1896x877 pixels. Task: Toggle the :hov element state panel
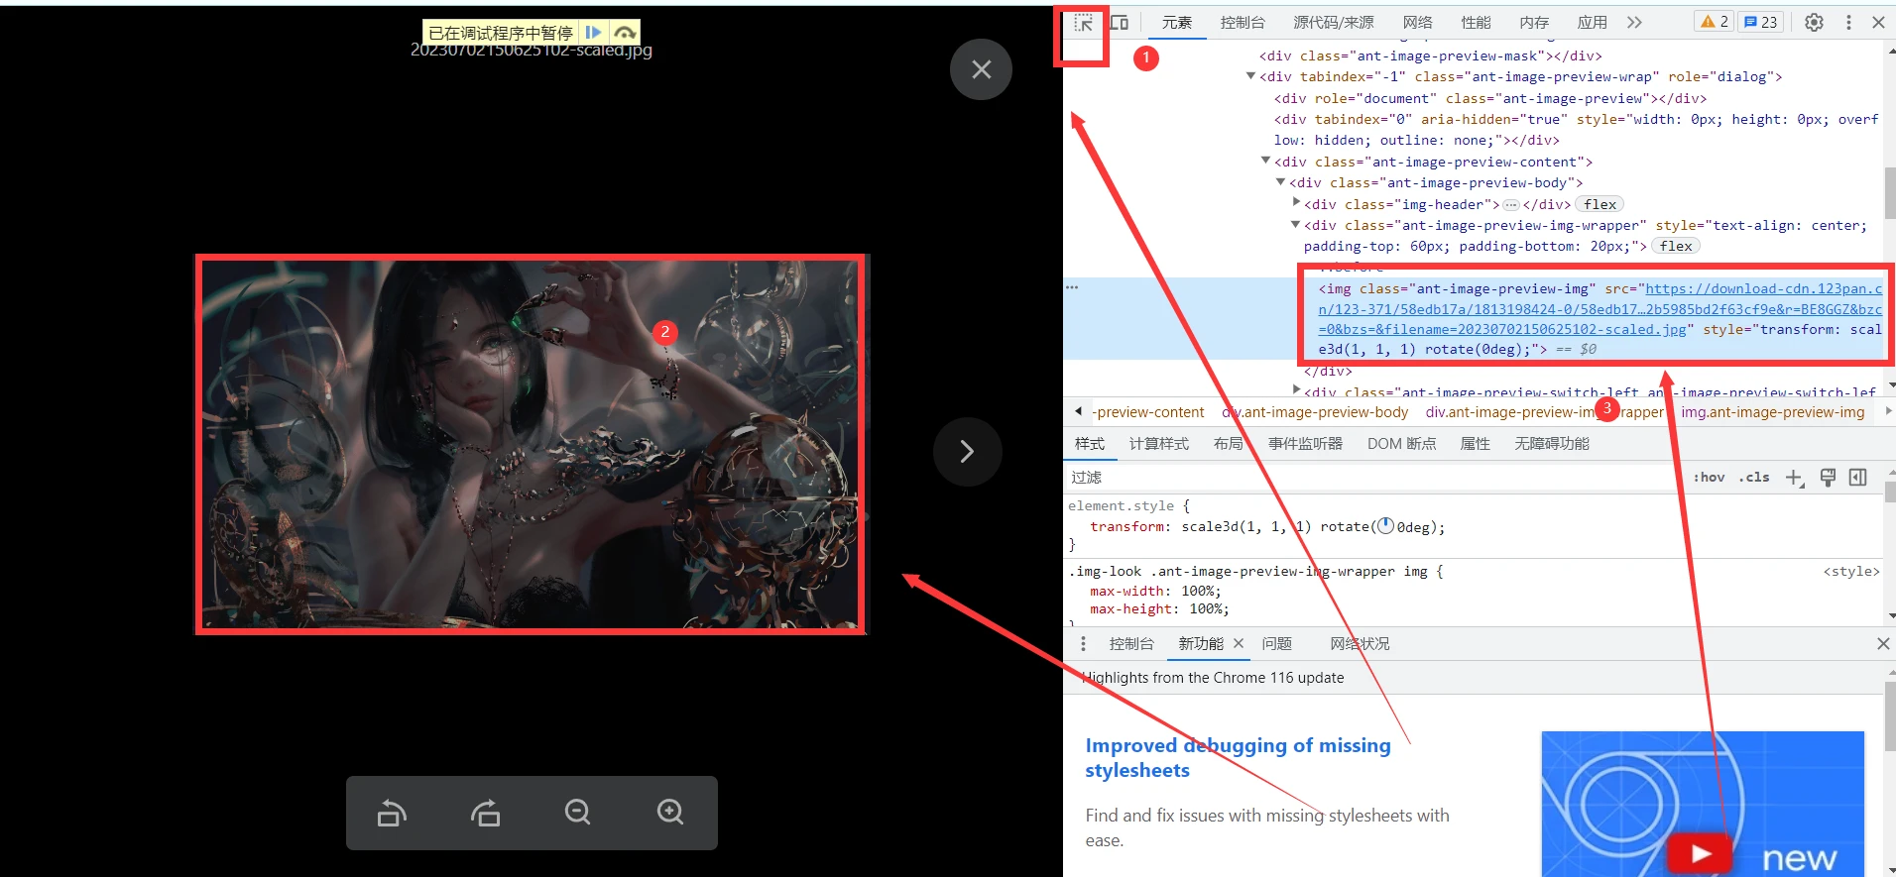coord(1709,478)
